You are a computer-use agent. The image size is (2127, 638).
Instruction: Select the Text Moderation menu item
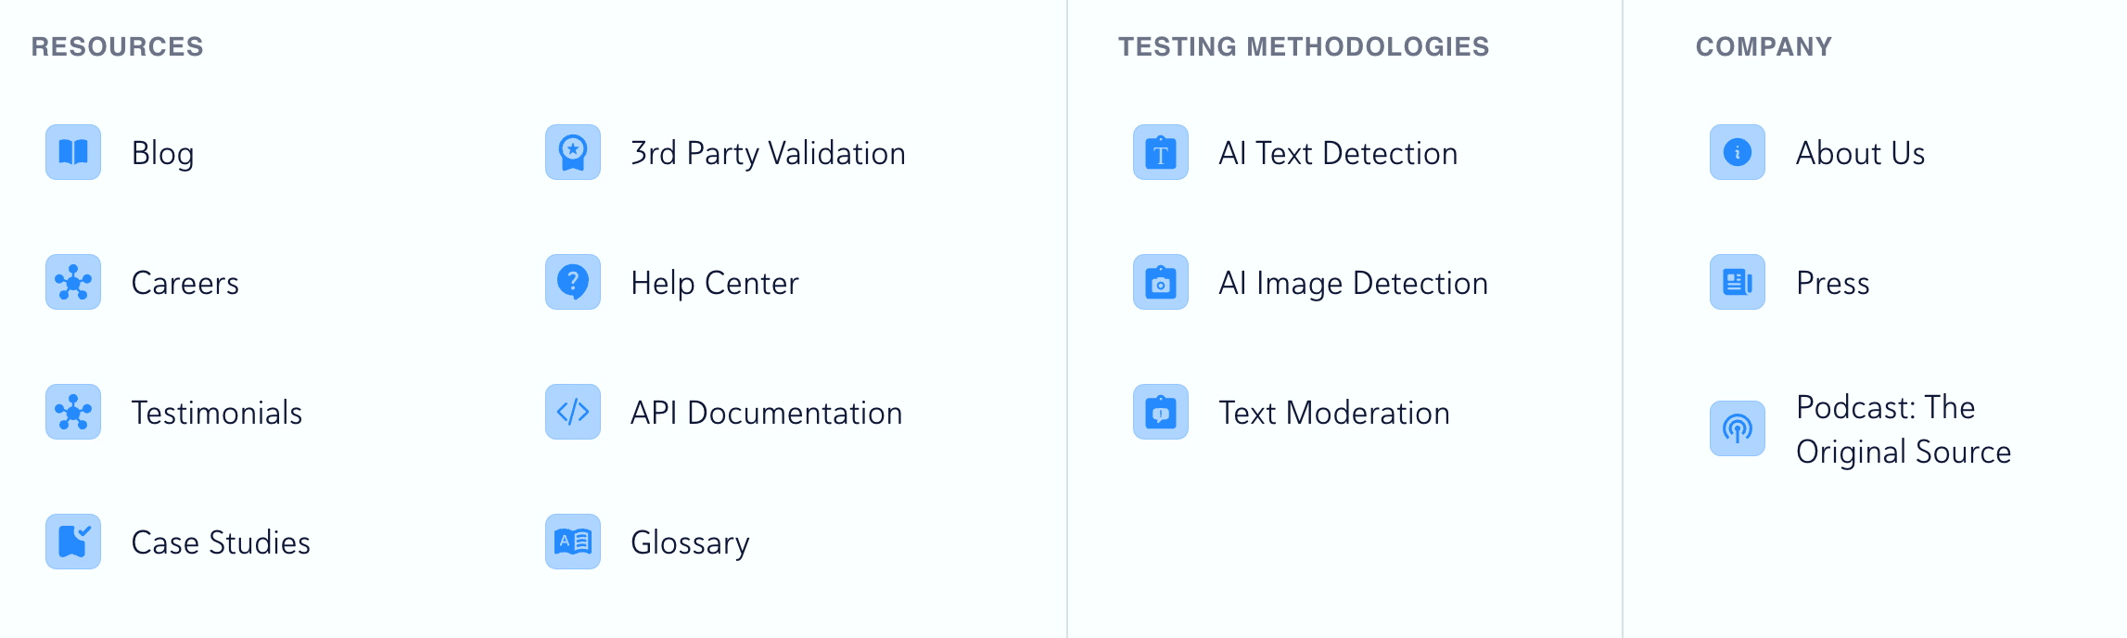coord(1333,413)
